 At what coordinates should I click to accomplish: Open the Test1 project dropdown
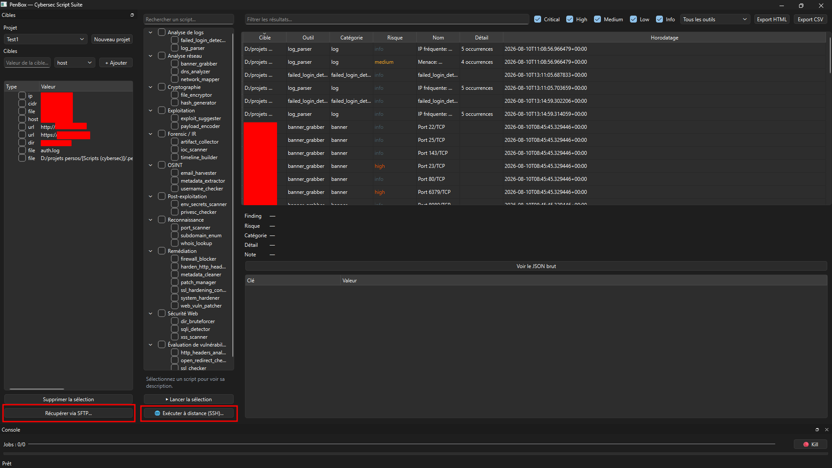coord(46,39)
